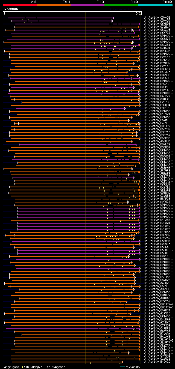Select the UniRef100_B8PFG8 label

pyautogui.click(x=157, y=199)
